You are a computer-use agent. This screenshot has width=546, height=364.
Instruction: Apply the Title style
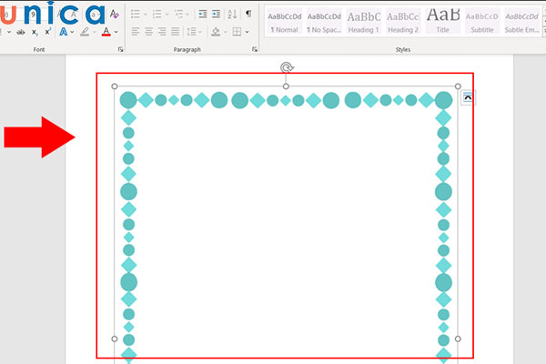tap(443, 22)
